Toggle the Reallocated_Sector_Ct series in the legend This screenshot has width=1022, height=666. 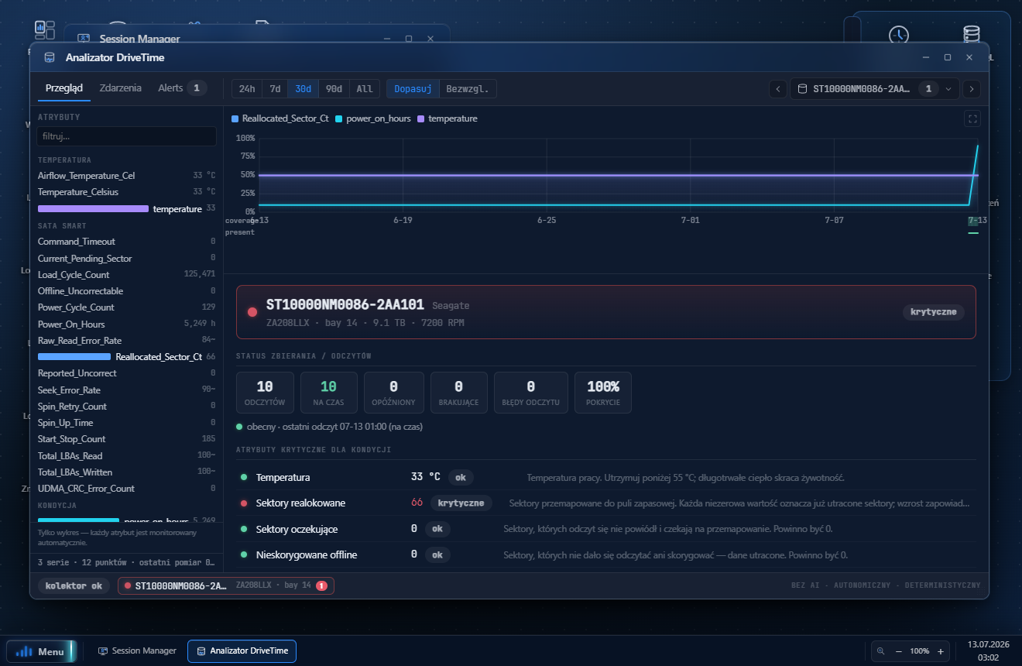[x=280, y=119]
